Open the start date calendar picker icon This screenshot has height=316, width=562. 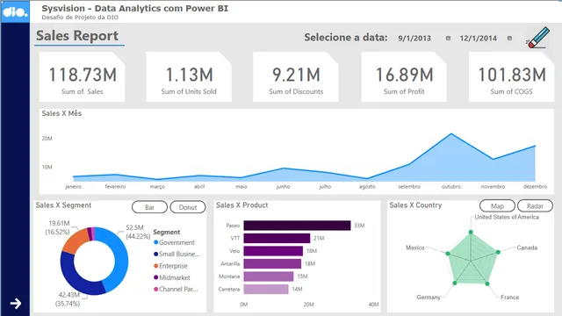pos(448,38)
